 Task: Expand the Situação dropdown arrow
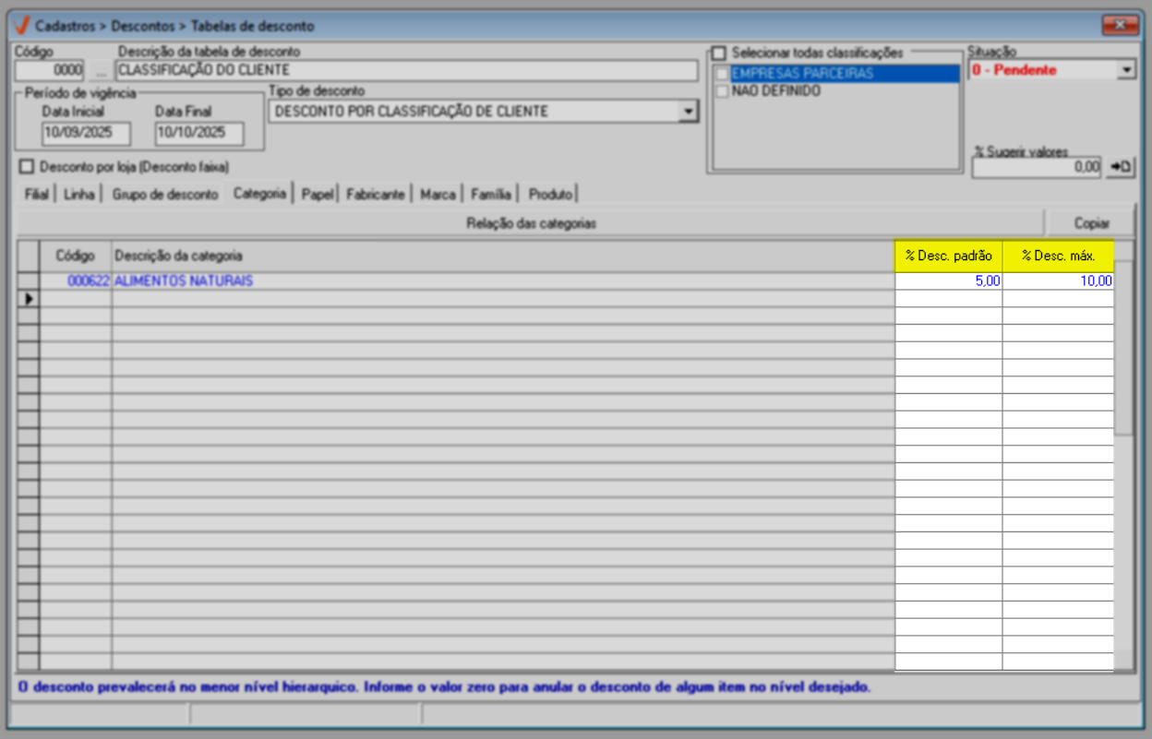[1126, 70]
